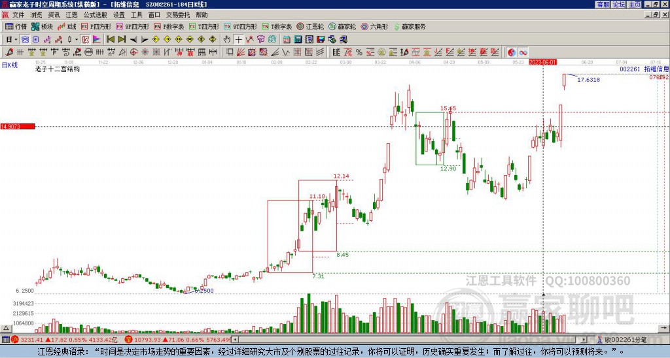Open the 交易委托 menu
The height and width of the screenshot is (358, 670).
pyautogui.click(x=178, y=15)
